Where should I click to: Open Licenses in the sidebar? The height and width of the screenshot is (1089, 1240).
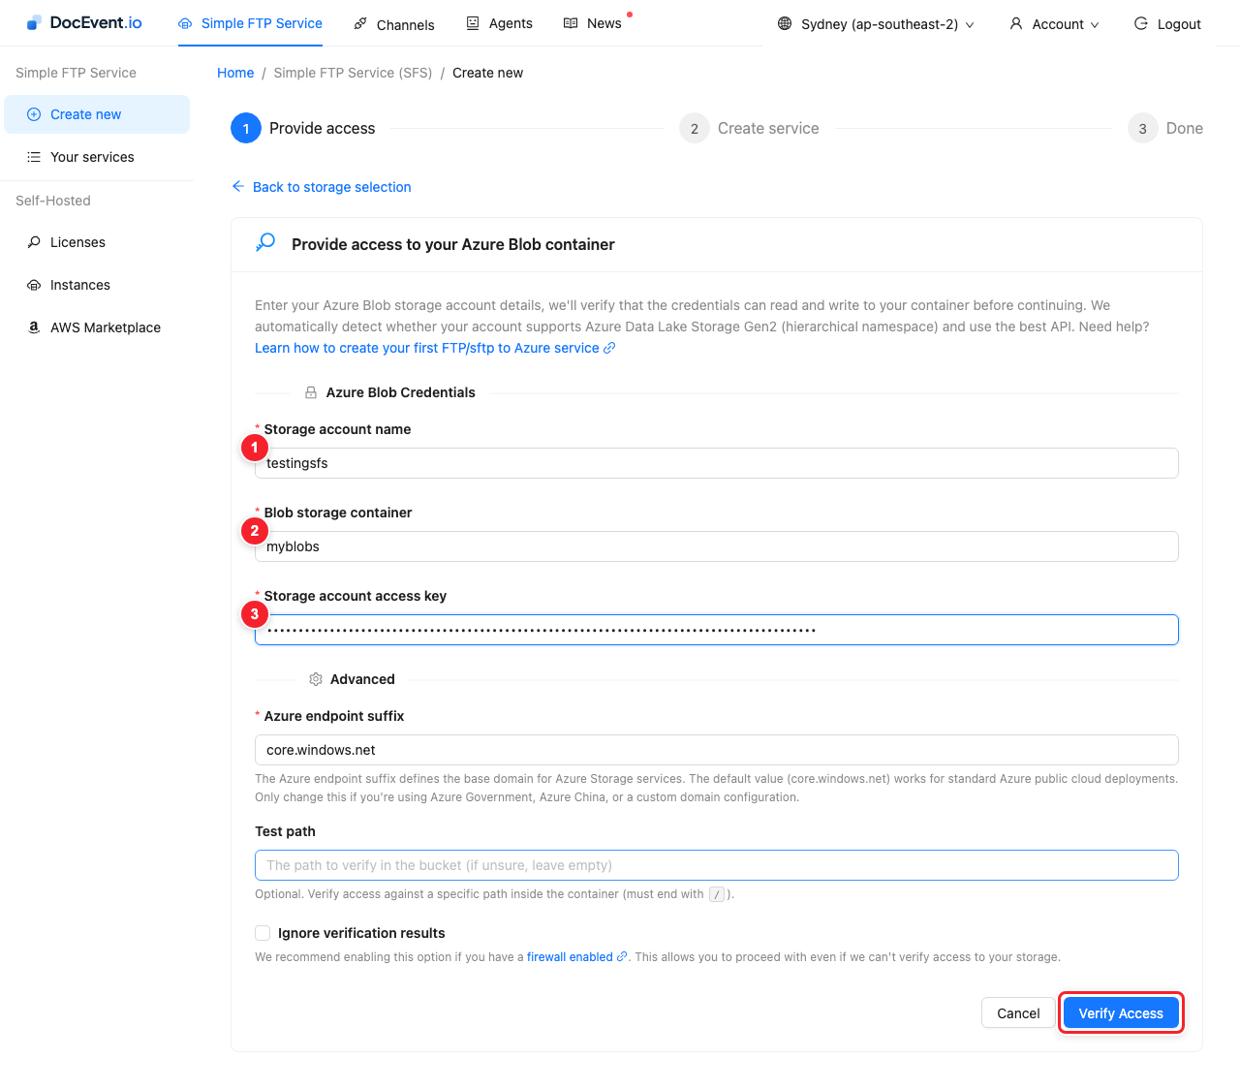click(x=97, y=242)
